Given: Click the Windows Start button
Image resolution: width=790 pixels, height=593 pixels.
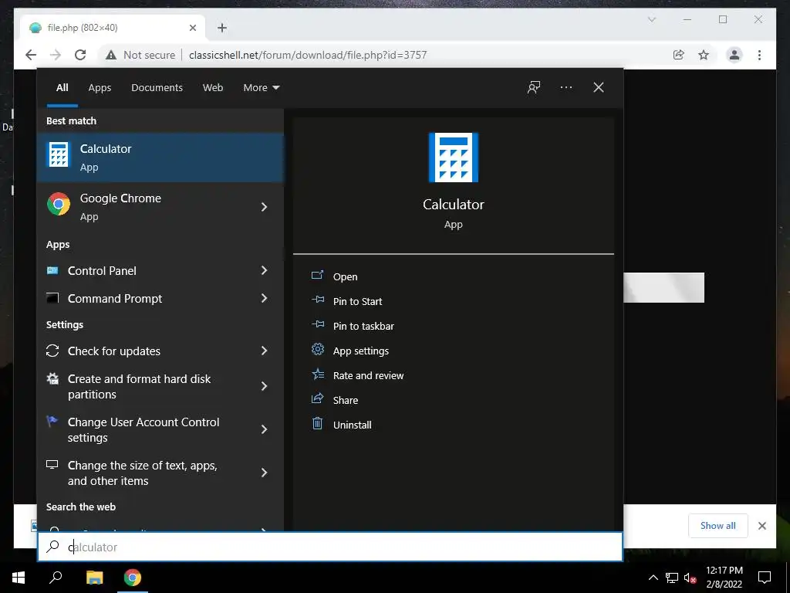Looking at the screenshot, I should 19,578.
